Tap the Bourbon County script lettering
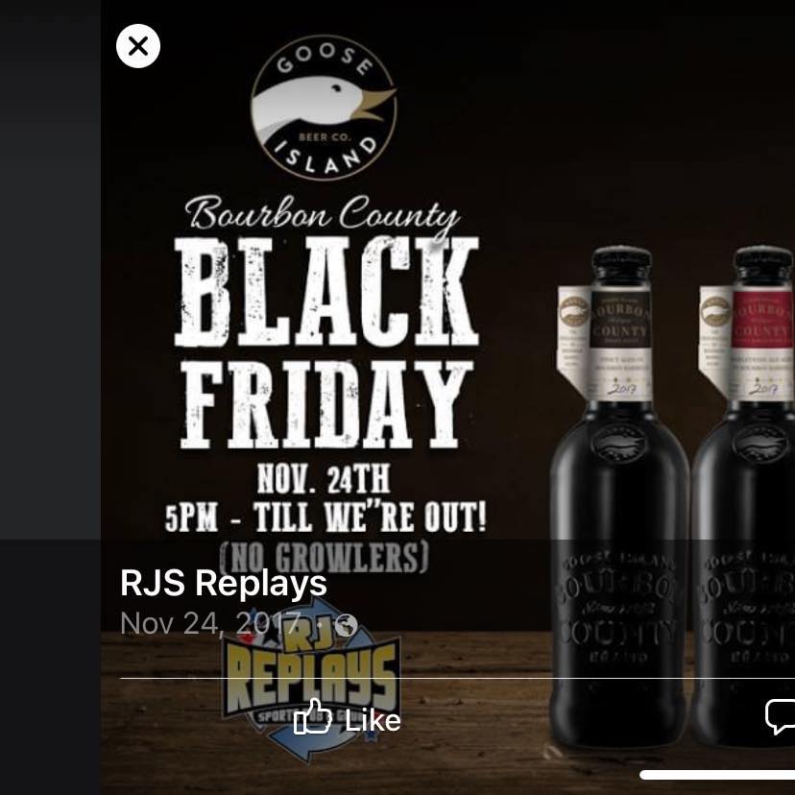This screenshot has width=795, height=795. point(323,215)
